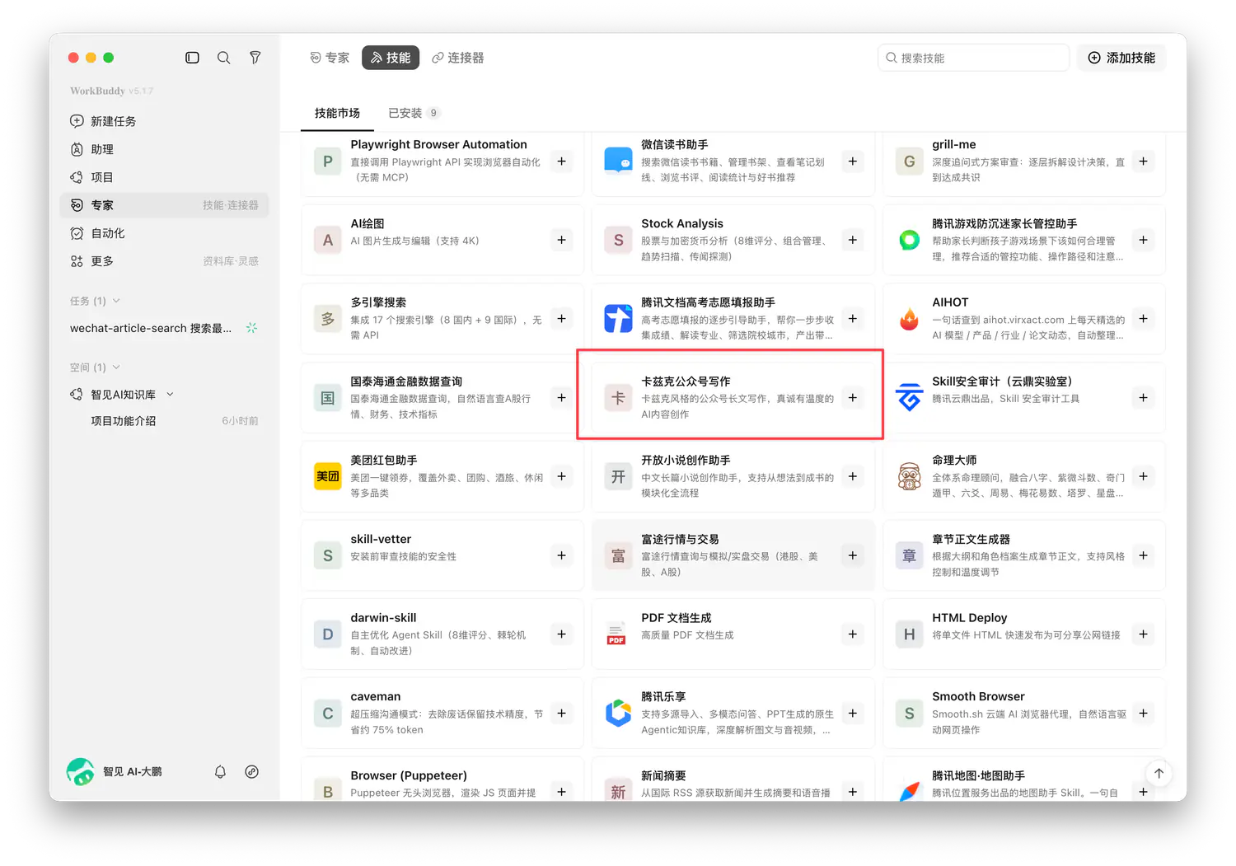1236x866 pixels.
Task: Add the PDF 文档生成 skill
Action: point(852,634)
